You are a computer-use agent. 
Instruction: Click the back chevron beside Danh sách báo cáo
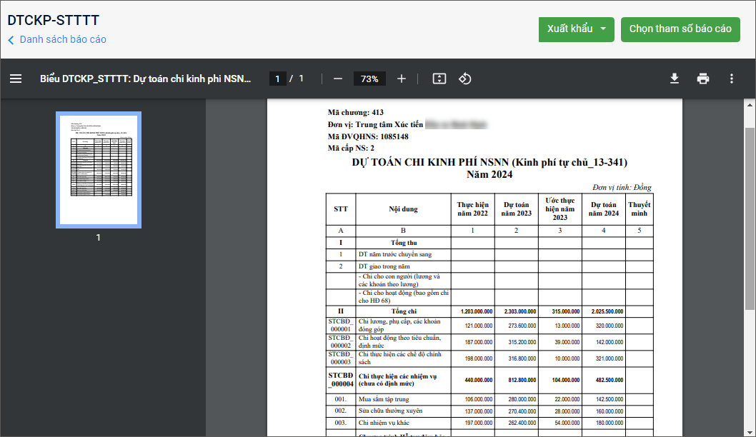(11, 40)
